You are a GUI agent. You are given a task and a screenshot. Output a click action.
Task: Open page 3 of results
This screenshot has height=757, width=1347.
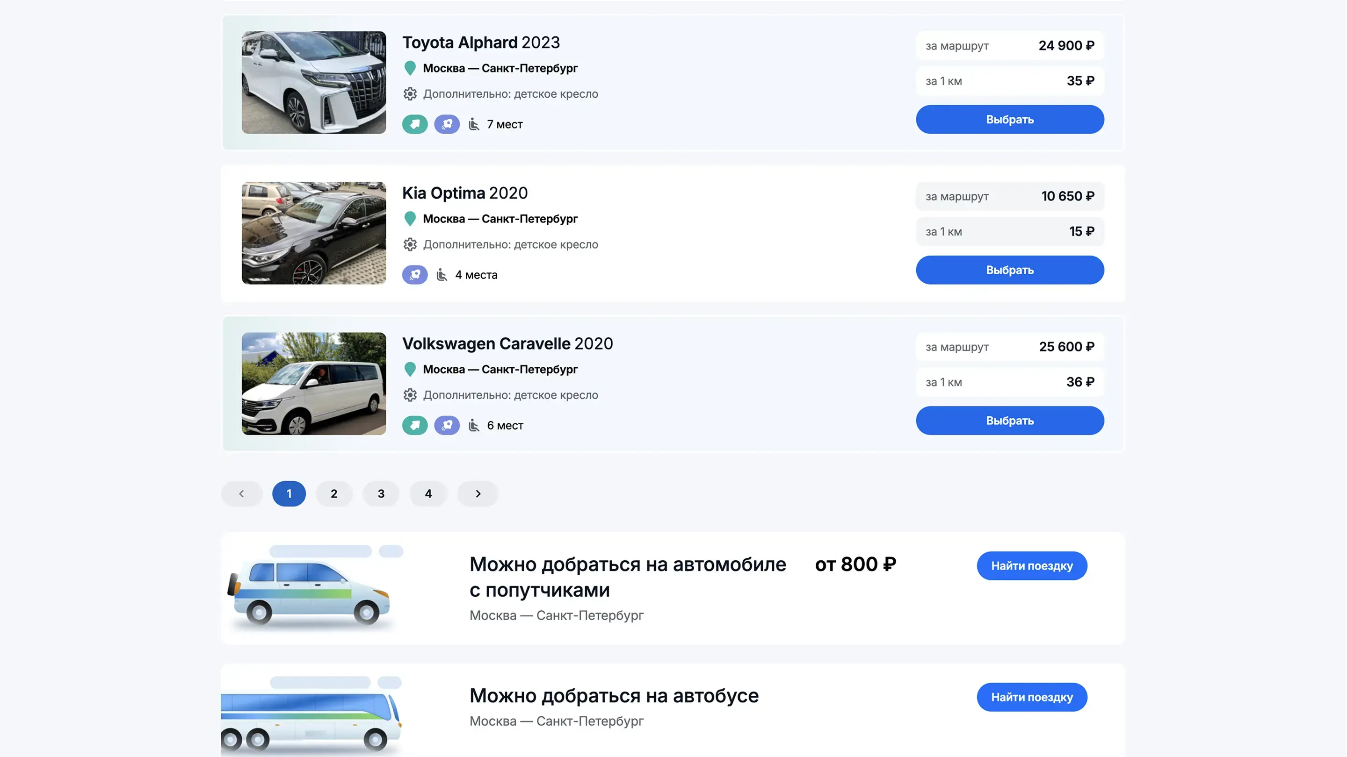381,494
